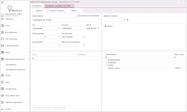The width and height of the screenshot is (187, 112).
Task: Close the Сертификаты tab with its x
Action: tap(43, 6)
